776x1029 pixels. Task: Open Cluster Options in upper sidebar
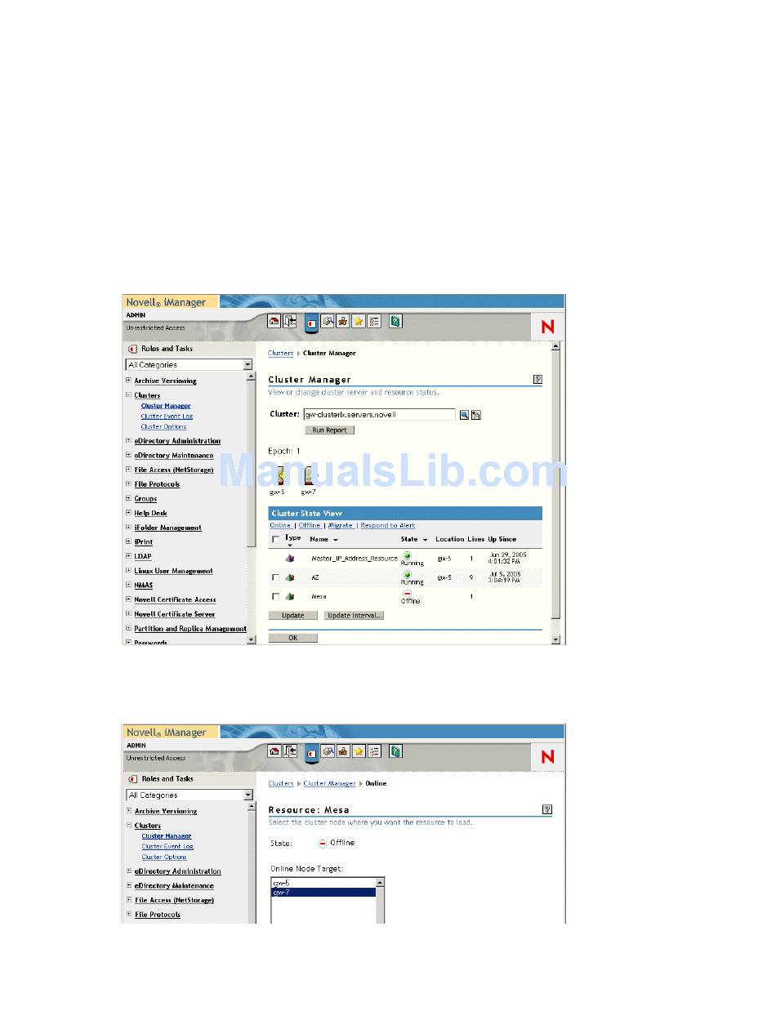[163, 427]
